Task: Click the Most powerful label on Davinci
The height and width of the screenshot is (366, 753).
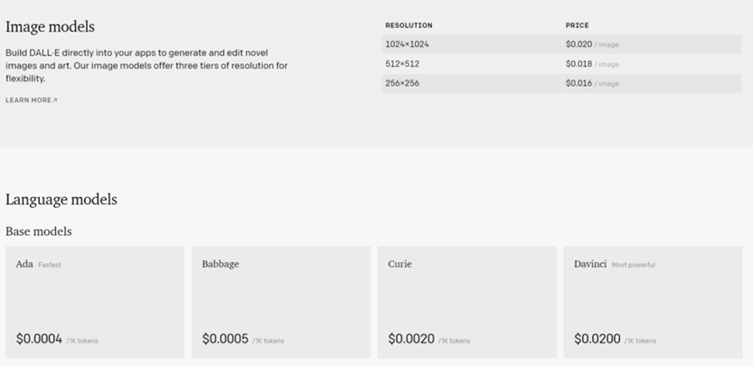Action: point(633,265)
